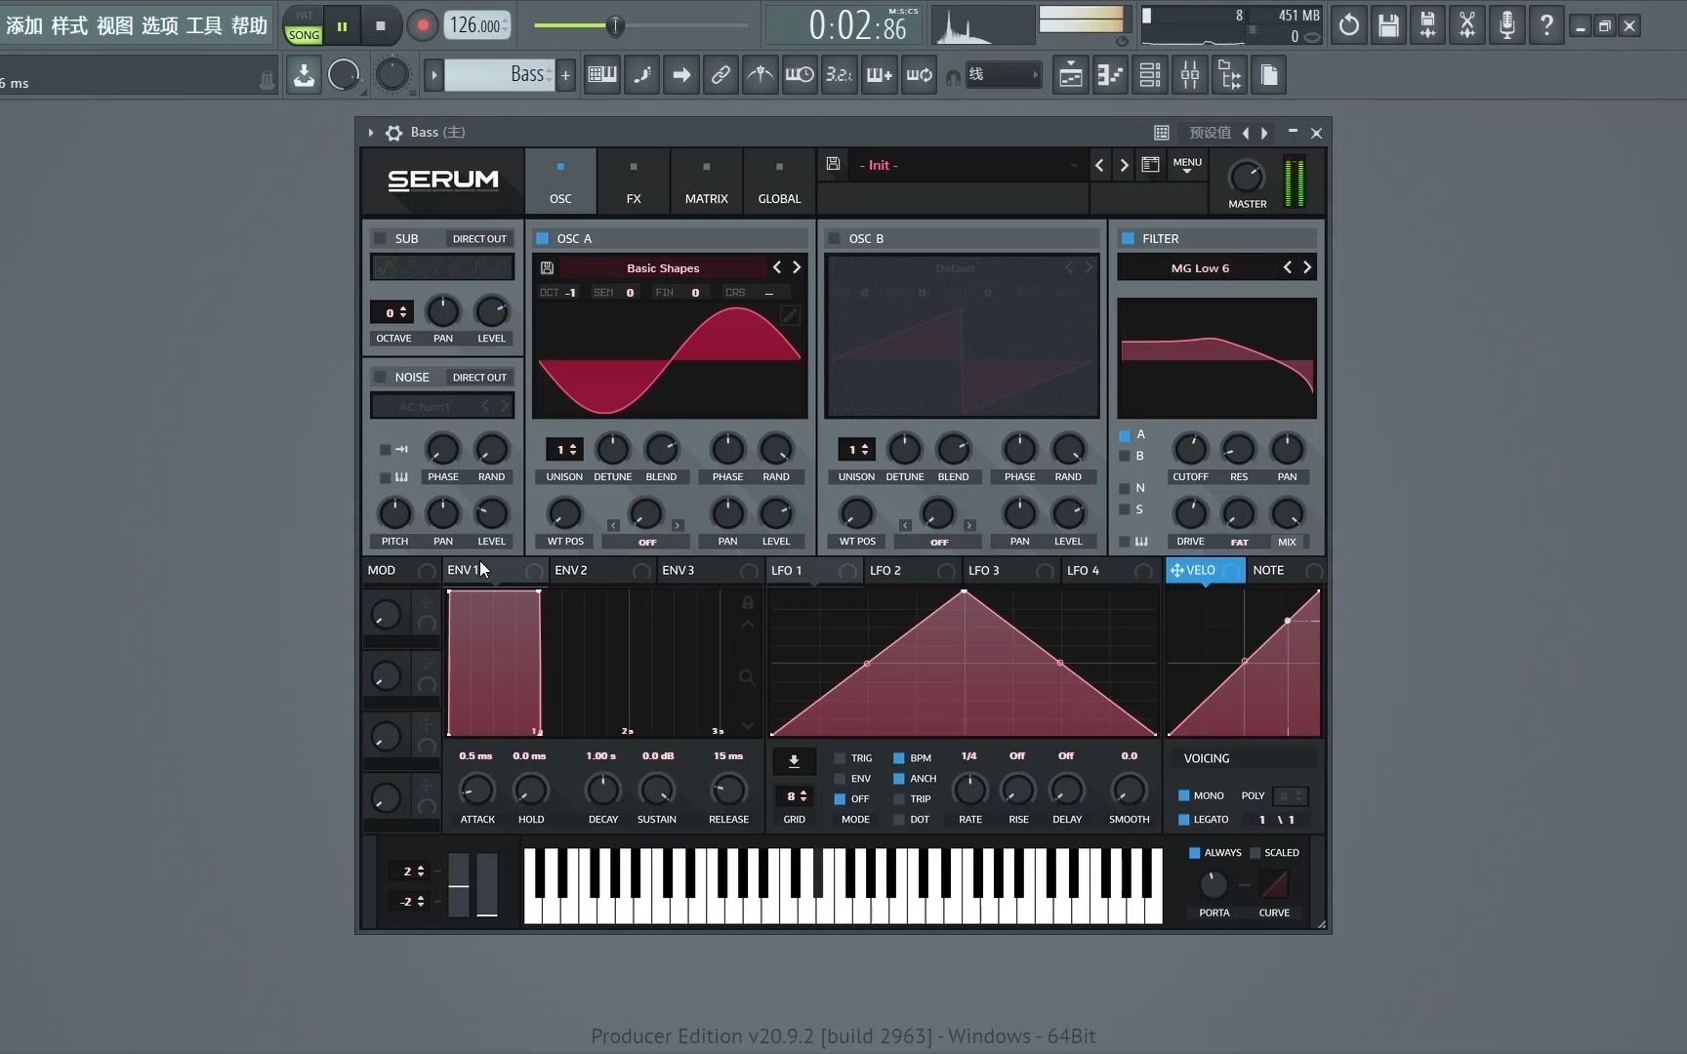Click SUB DIRECT OUT button
1687x1054 pixels.
click(479, 239)
